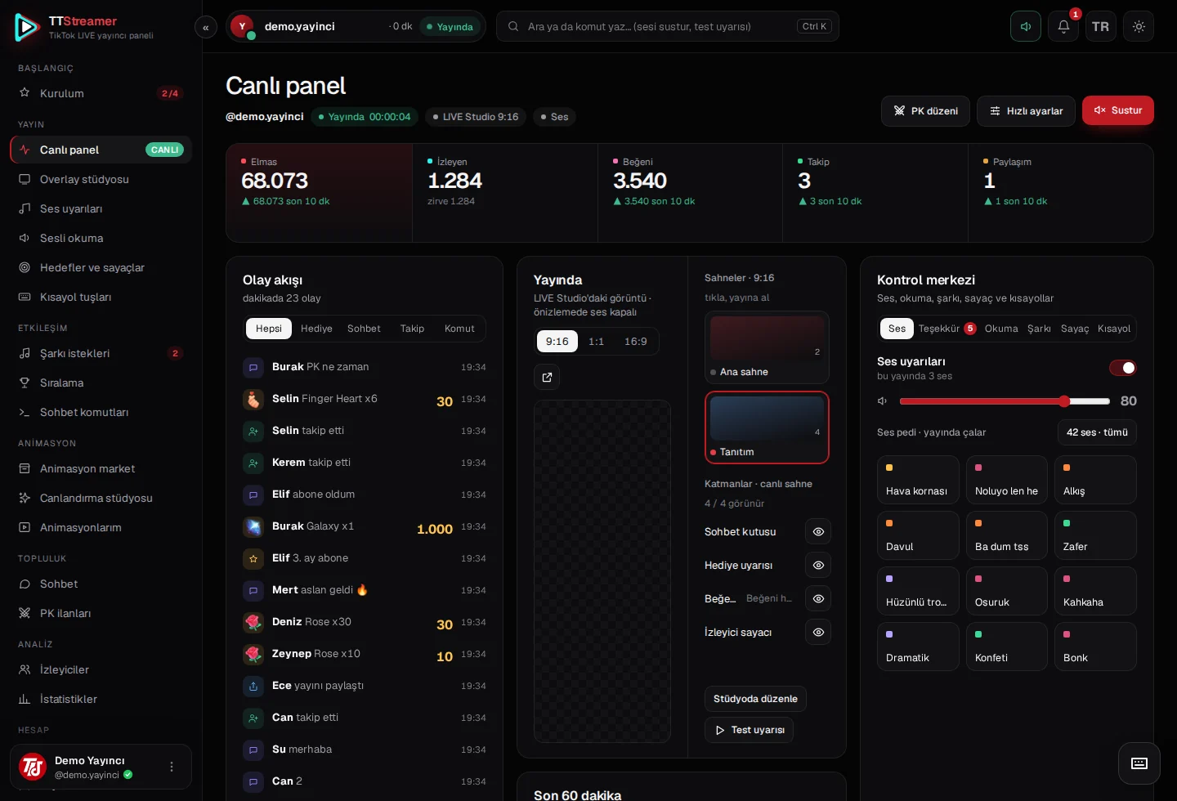Open the Hızlı ayarlar menu
Screen dimensions: 1177x801
click(1027, 111)
